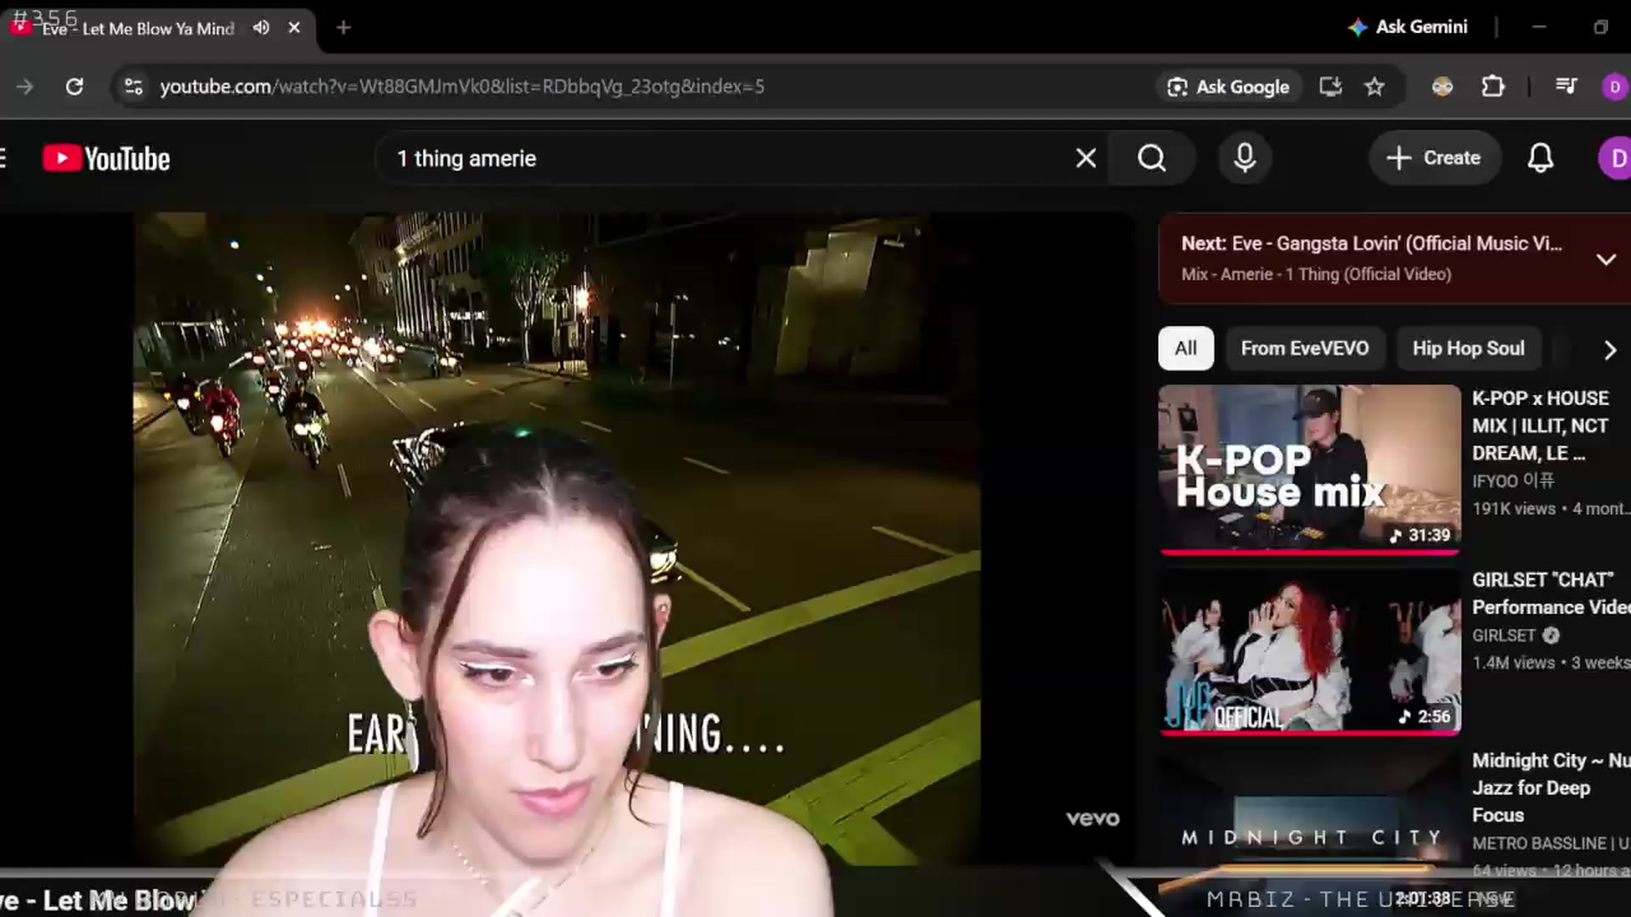The image size is (1631, 917).
Task: Open the extensions puzzle icon
Action: coord(1493,87)
